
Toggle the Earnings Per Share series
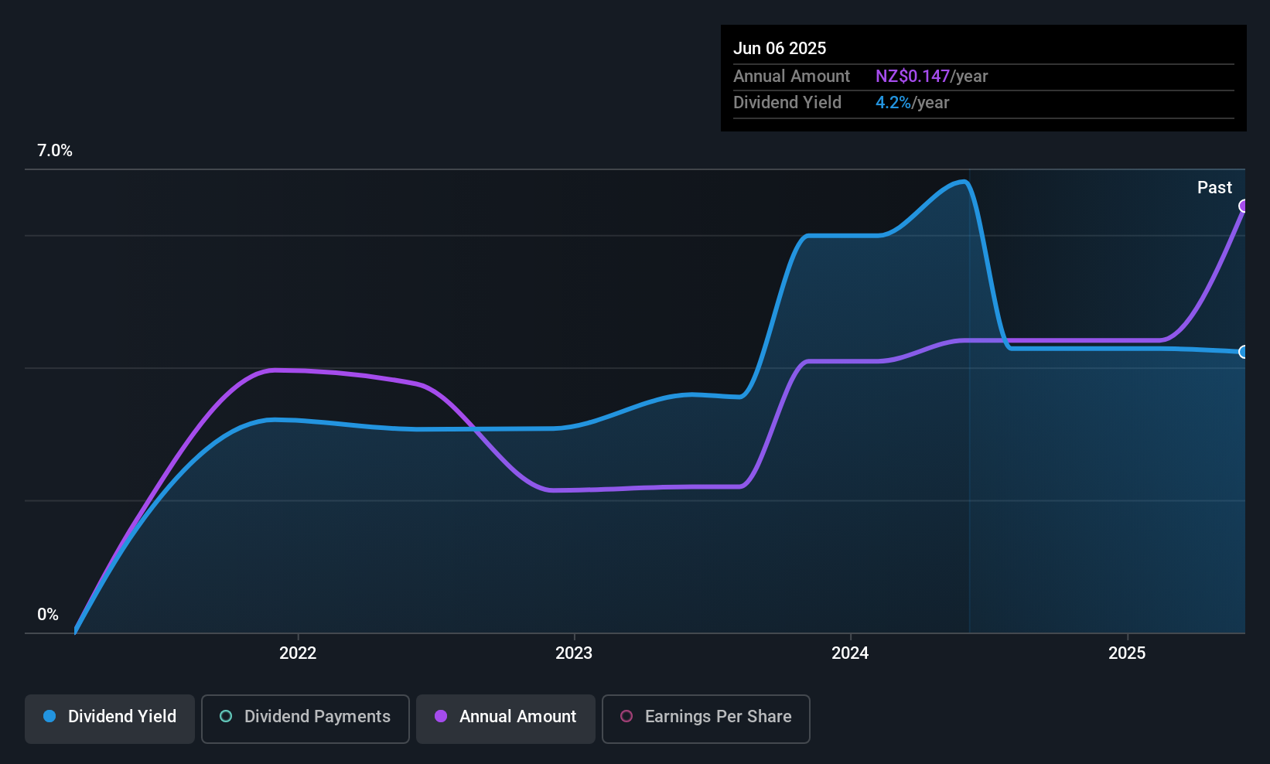click(706, 719)
